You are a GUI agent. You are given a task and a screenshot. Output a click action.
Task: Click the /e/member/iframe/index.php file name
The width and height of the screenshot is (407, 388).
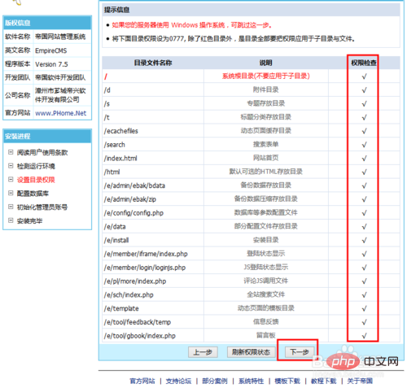(146, 254)
